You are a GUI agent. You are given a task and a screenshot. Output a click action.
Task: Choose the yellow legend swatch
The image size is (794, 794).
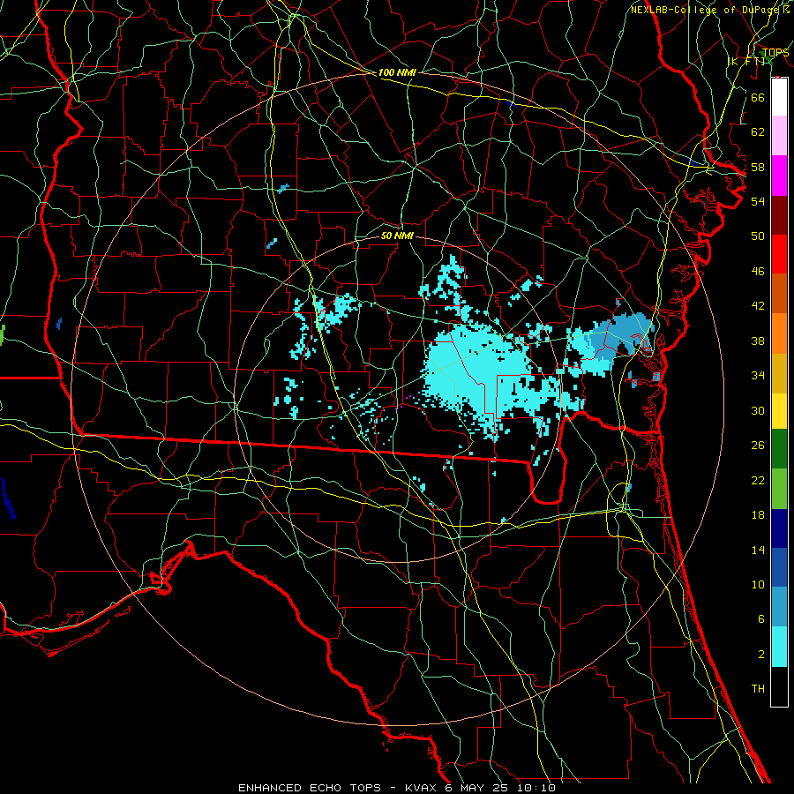[x=779, y=410]
